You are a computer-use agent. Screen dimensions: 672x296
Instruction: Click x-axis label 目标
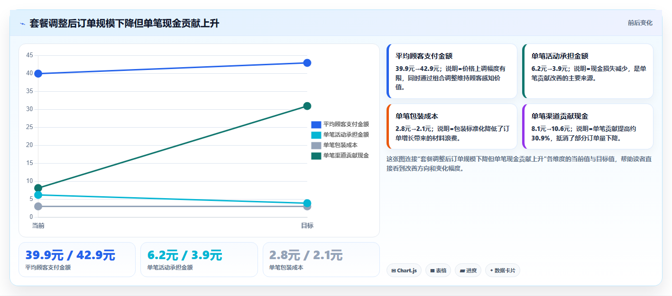[x=307, y=226]
